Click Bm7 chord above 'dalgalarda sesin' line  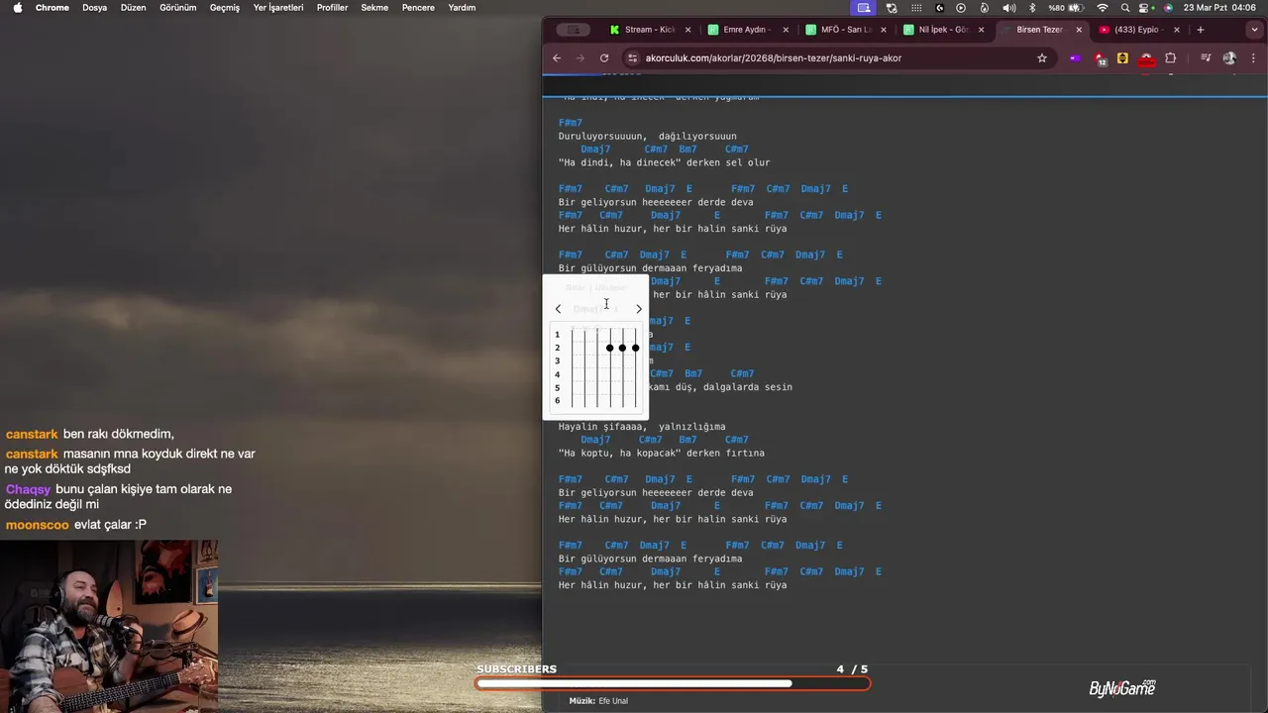click(693, 373)
